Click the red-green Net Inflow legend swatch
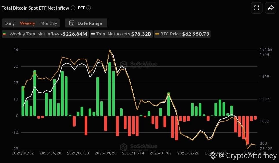Screen dimensions: 279x163 click(4, 34)
